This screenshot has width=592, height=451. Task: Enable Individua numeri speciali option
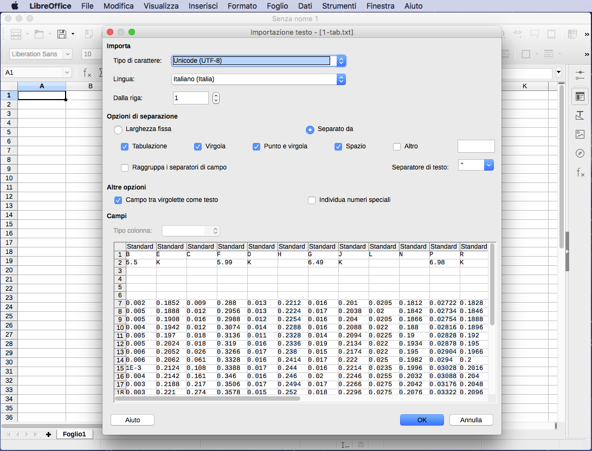pos(312,200)
